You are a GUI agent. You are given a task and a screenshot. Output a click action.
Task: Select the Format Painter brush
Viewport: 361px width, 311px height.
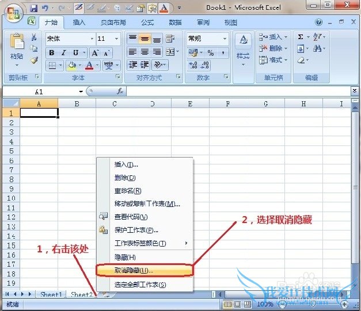(x=34, y=60)
